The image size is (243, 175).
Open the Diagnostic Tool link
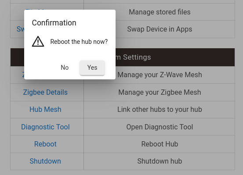pyautogui.click(x=45, y=127)
